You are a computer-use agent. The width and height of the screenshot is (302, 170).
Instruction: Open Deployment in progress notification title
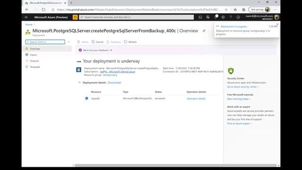pos(234,26)
